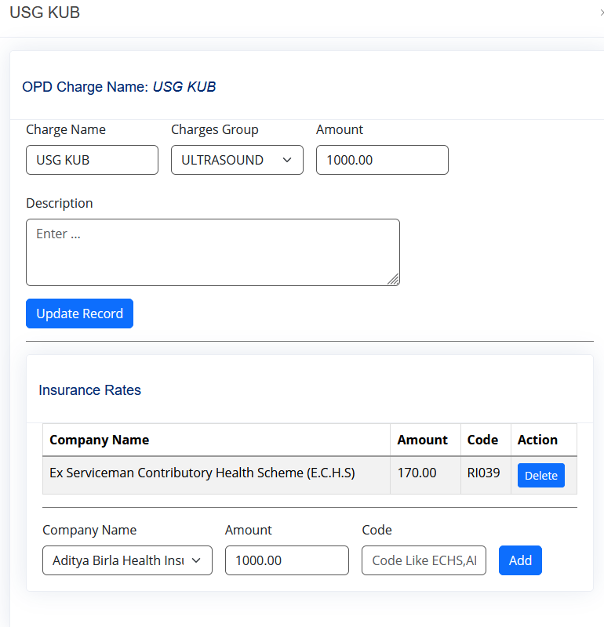This screenshot has width=604, height=627.
Task: Click the Code column header
Action: (482, 440)
